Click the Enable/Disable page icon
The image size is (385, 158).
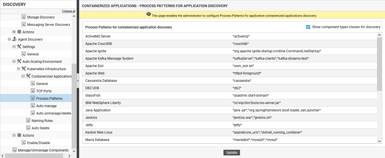click(24, 143)
